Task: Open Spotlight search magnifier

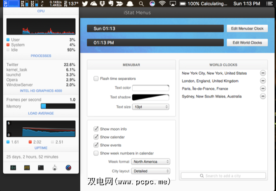Action: click(x=141, y=4)
